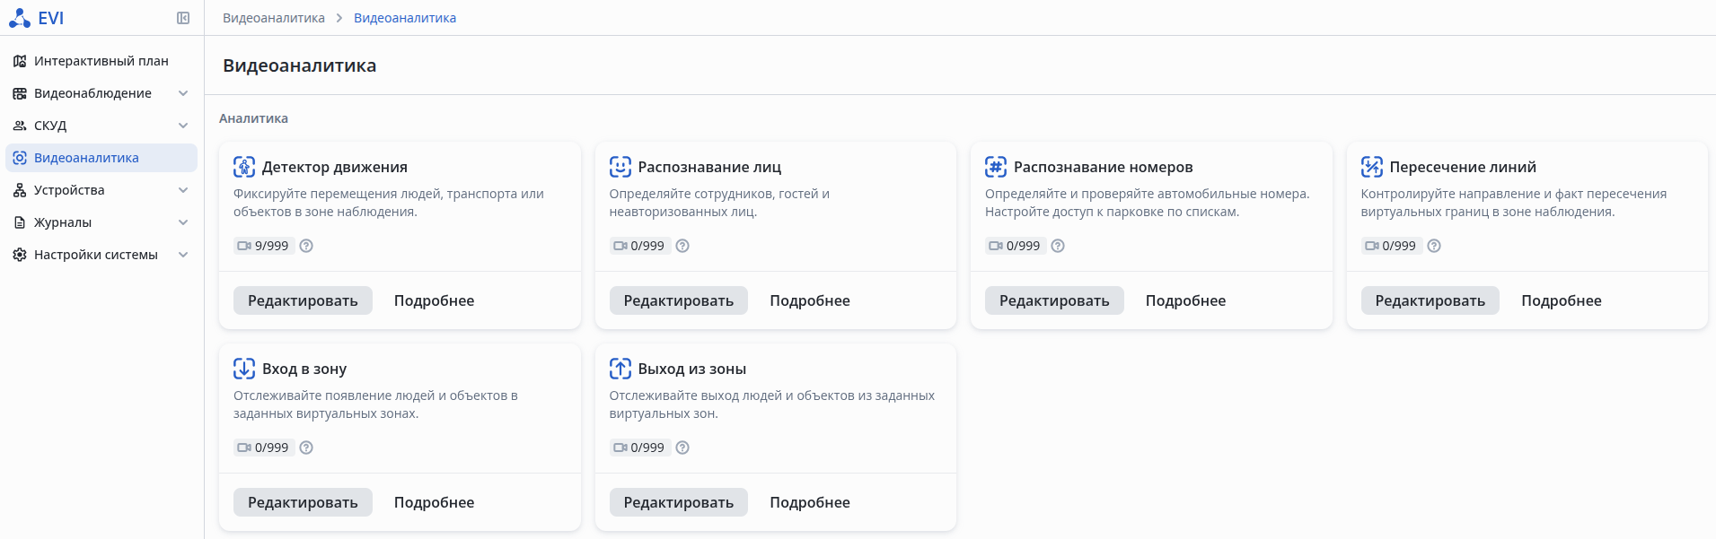Collapse the sidebar panel toggle icon

pos(183,18)
